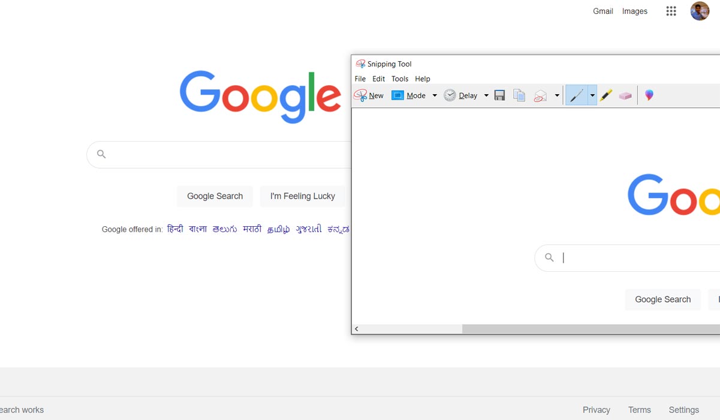Click the Google account profile picture
720x420 pixels.
[700, 11]
